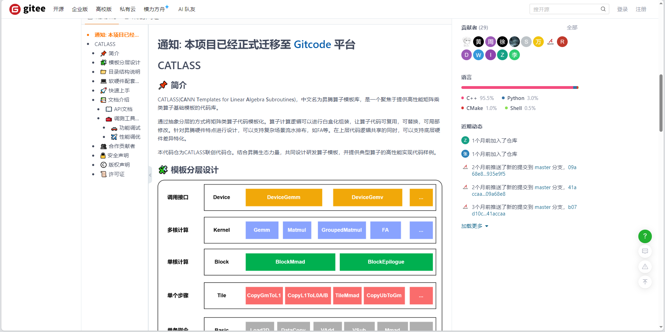Viewport: 665px width, 332px height.
Task: Expand the 加载更多 dropdown
Action: (x=474, y=226)
